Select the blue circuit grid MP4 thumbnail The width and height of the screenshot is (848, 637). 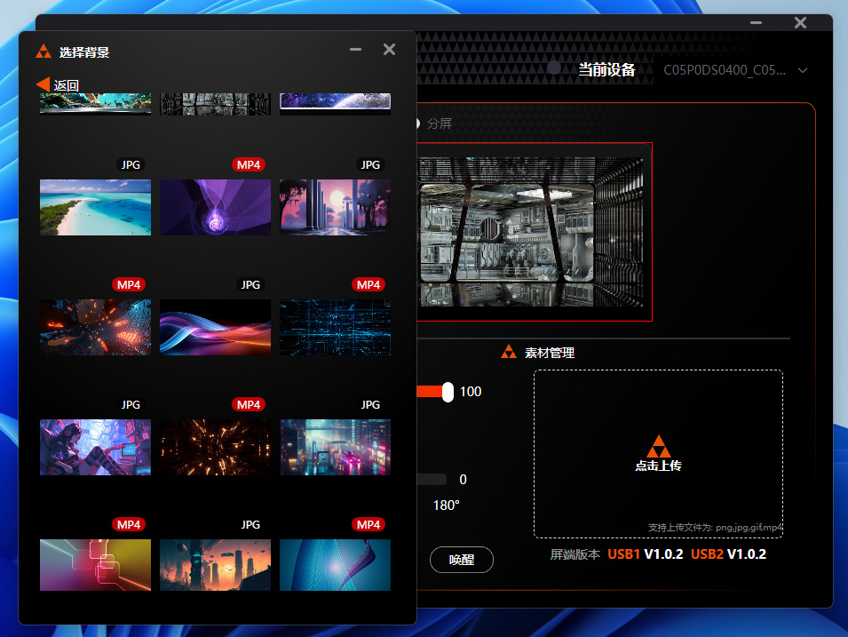[x=336, y=328]
